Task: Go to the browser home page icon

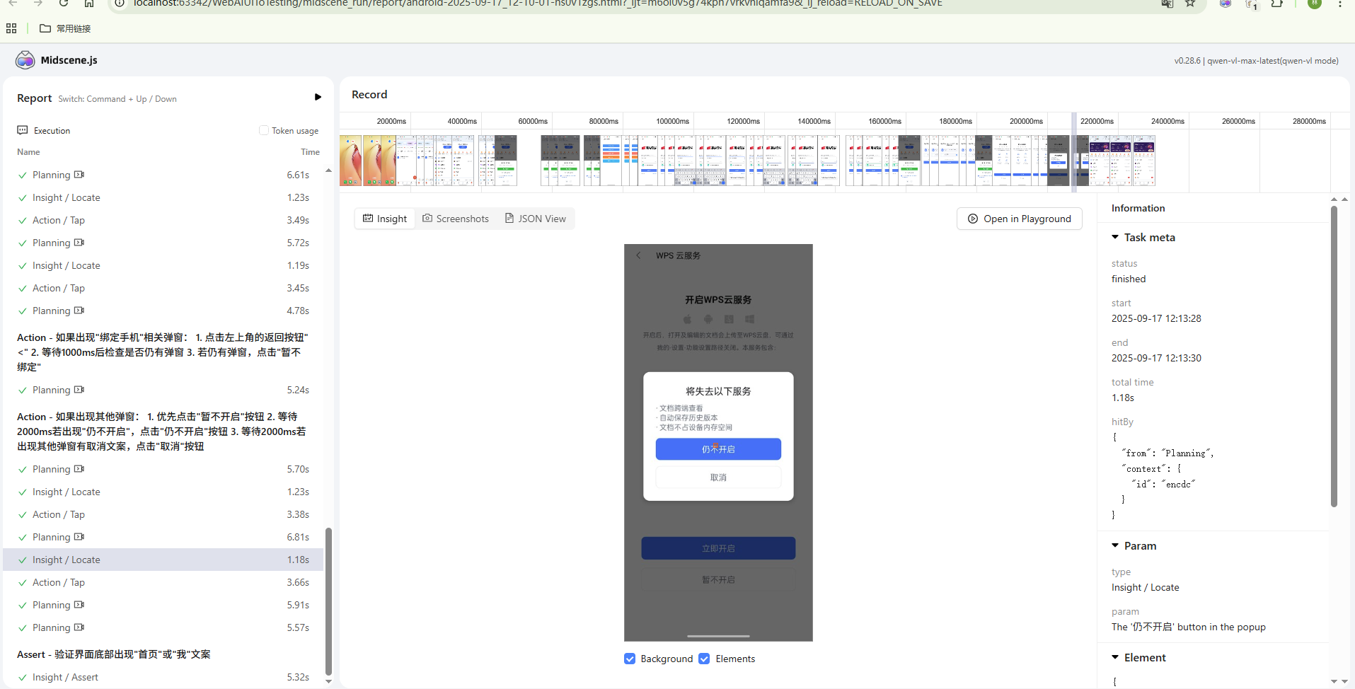Action: [89, 4]
